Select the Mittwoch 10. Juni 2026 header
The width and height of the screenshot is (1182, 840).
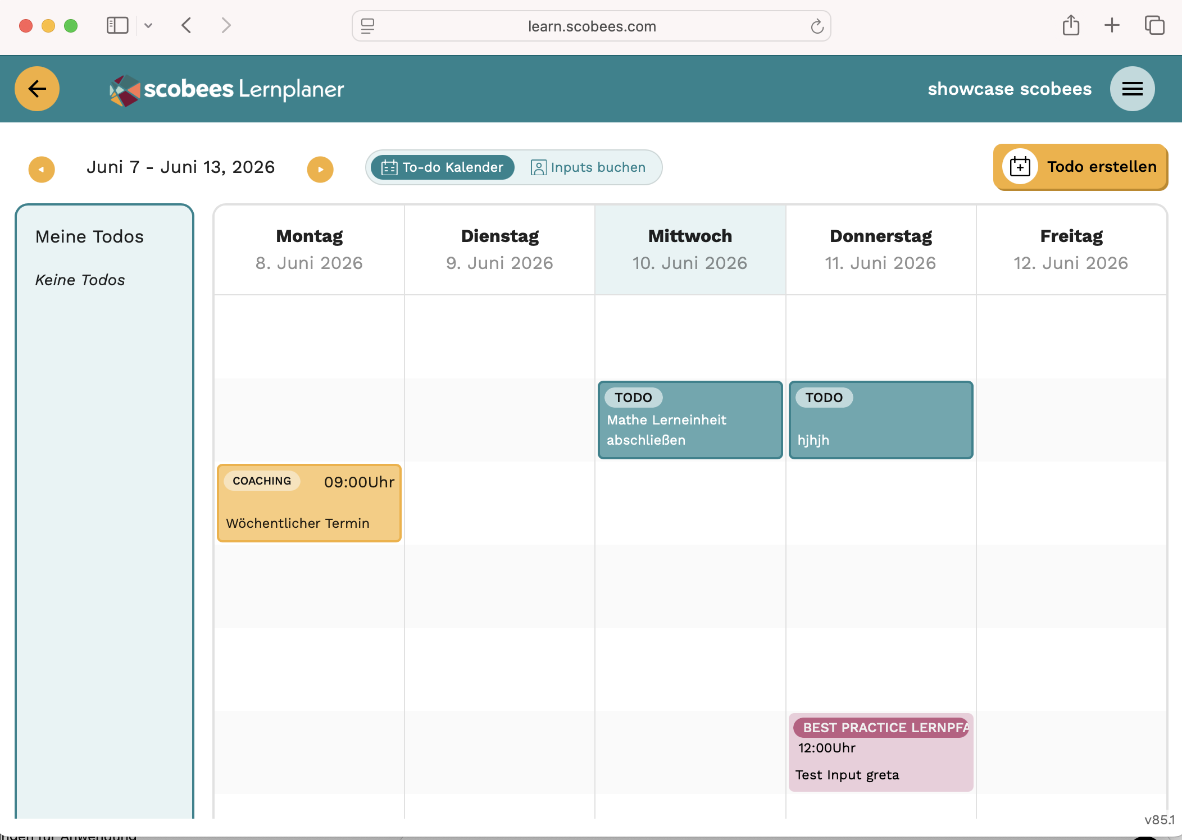click(690, 250)
